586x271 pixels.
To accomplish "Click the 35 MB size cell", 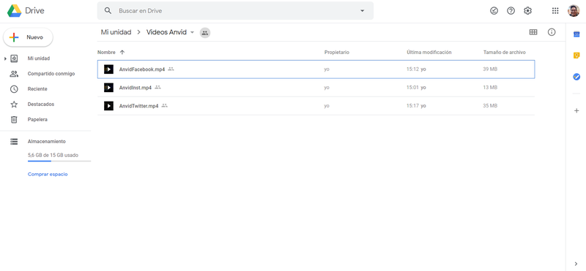I will [490, 106].
